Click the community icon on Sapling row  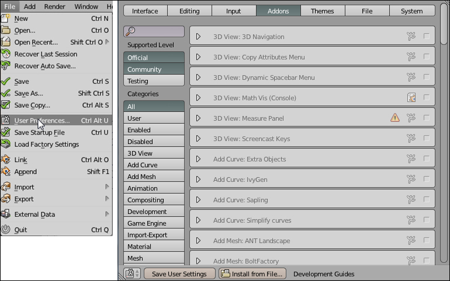[x=411, y=199]
